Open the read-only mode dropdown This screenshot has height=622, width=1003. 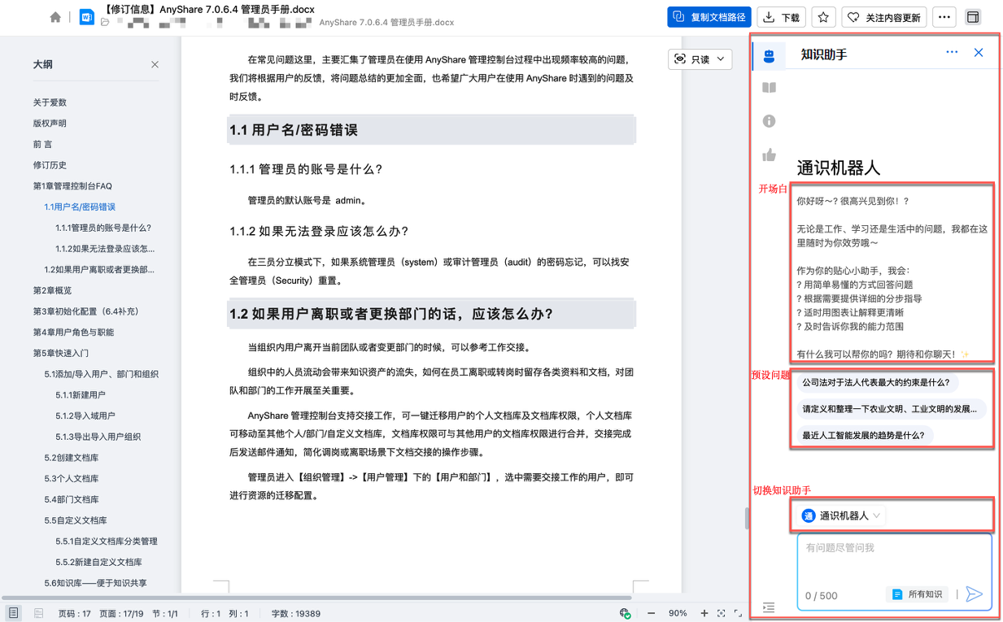pyautogui.click(x=700, y=59)
